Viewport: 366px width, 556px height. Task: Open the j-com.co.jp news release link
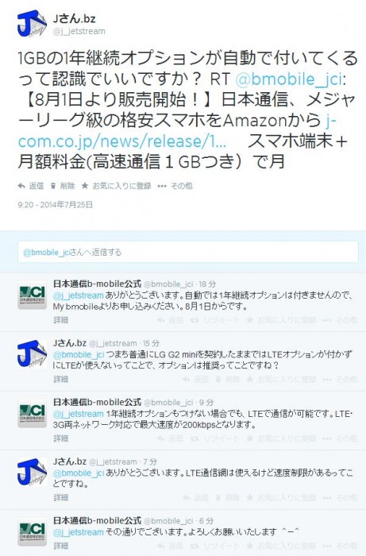pos(176,131)
